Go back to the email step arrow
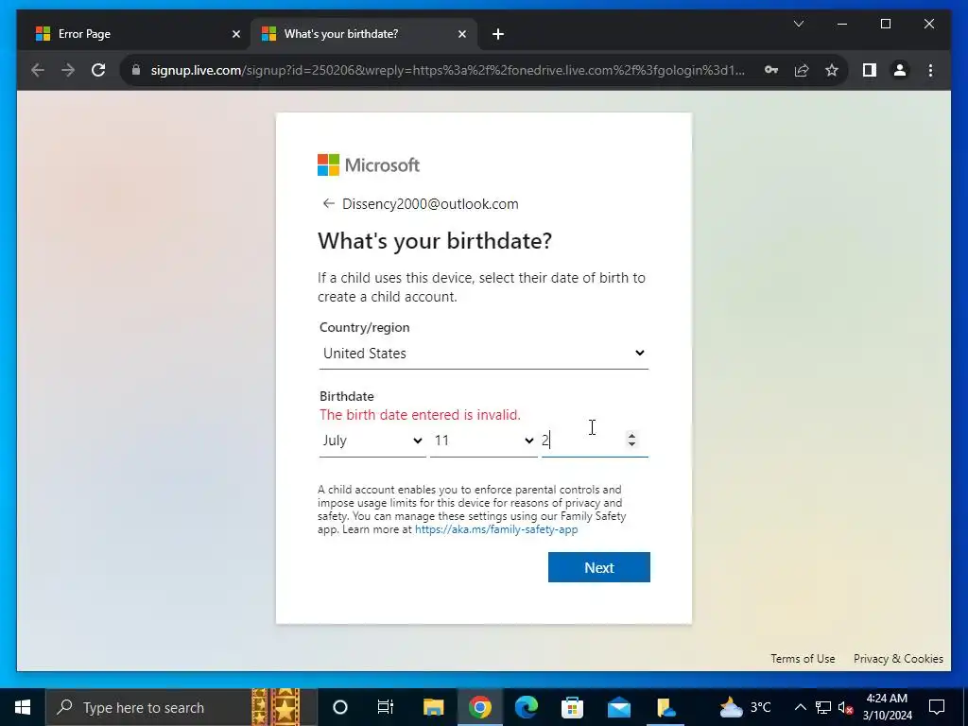The height and width of the screenshot is (726, 968). (x=328, y=204)
